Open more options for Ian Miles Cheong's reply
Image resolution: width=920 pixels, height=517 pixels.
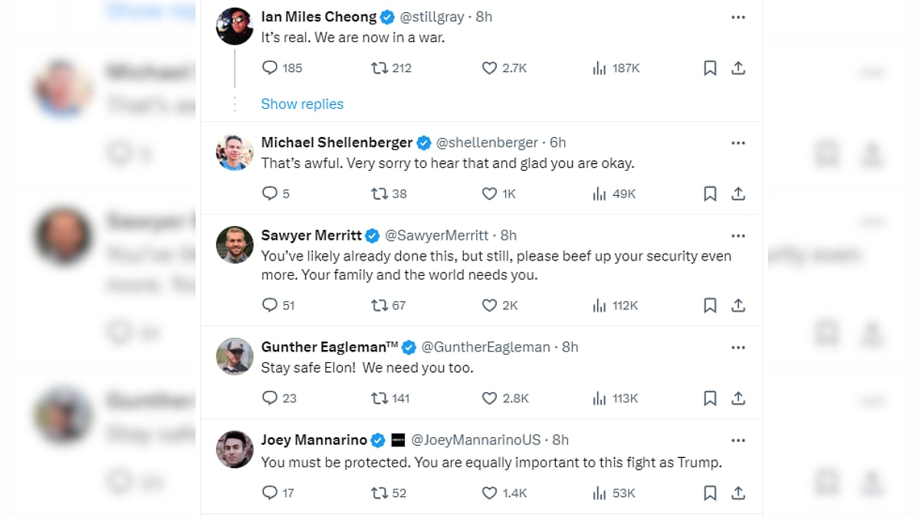click(x=738, y=17)
